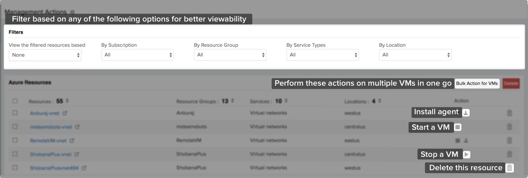Open the By Service Types dropdown

323,55
